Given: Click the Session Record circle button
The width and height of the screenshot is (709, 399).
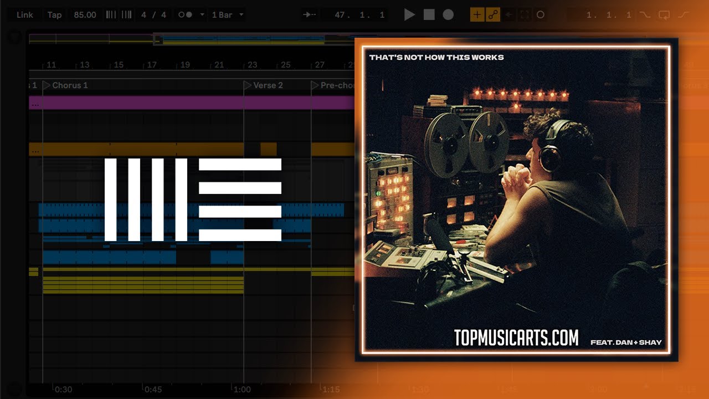Looking at the screenshot, I should pos(541,15).
